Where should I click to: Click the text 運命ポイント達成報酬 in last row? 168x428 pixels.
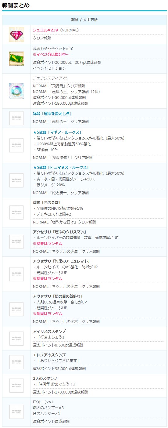[x=51, y=422]
